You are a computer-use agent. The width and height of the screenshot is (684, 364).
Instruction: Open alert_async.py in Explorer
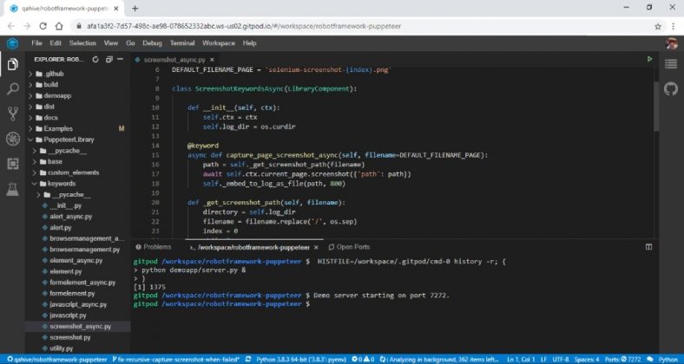coord(70,217)
